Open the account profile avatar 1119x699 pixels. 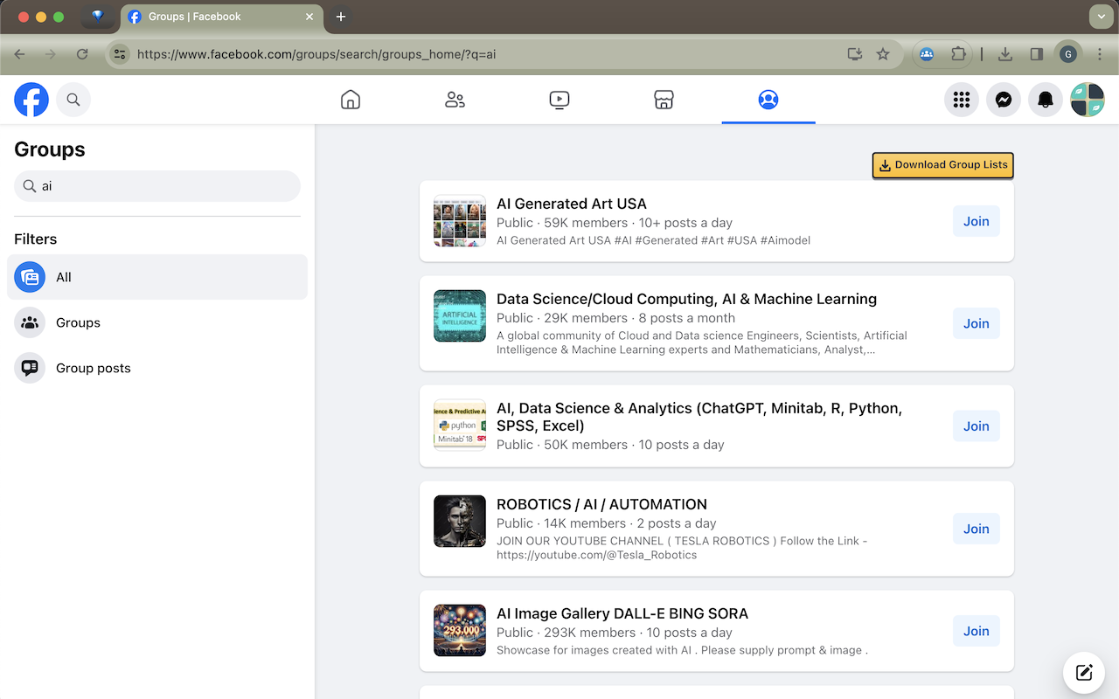[1088, 100]
